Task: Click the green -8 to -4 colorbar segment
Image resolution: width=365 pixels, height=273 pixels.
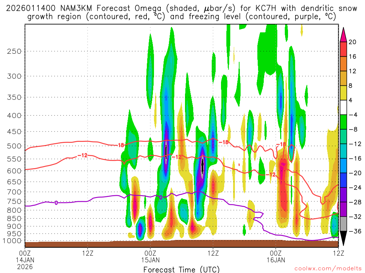Action: 343,122
